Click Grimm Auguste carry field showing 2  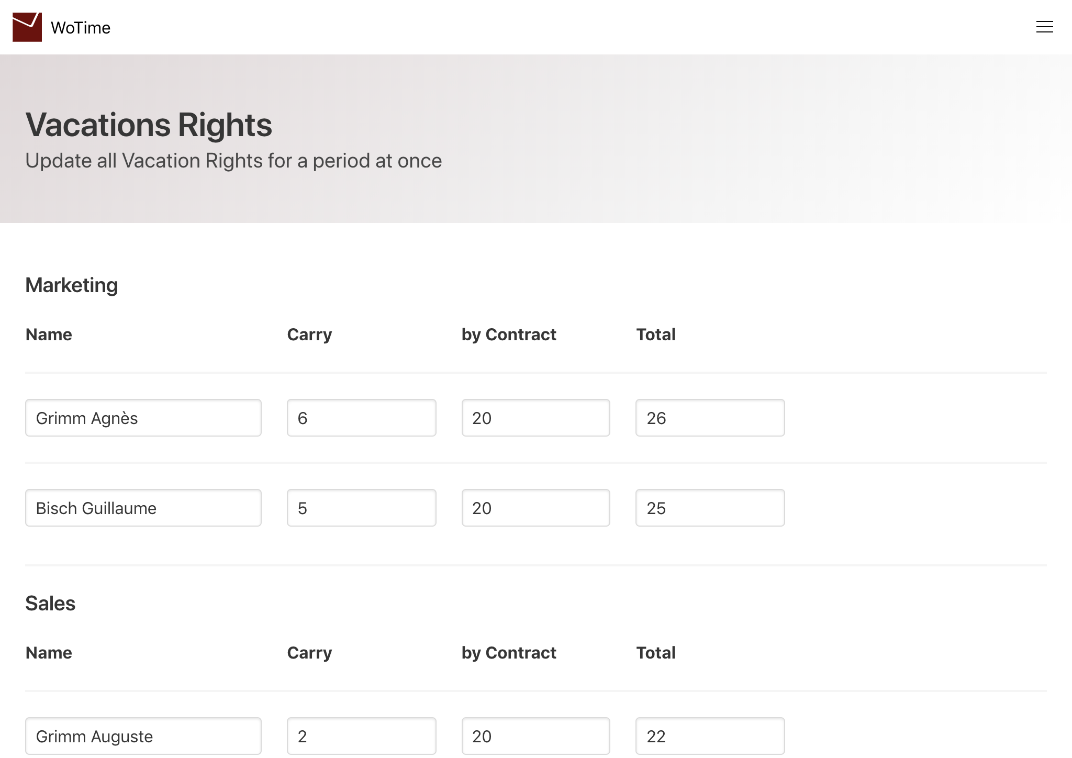[x=361, y=736]
